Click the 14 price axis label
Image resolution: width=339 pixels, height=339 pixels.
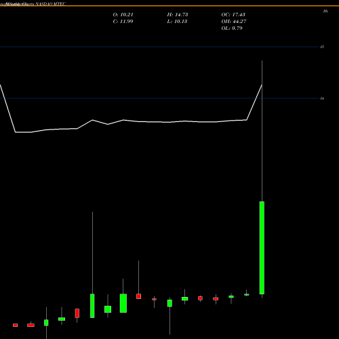pos(323,98)
